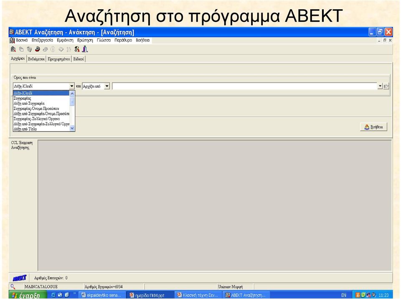Click the Βοήθεια help button
401x299 pixels.
click(x=373, y=127)
